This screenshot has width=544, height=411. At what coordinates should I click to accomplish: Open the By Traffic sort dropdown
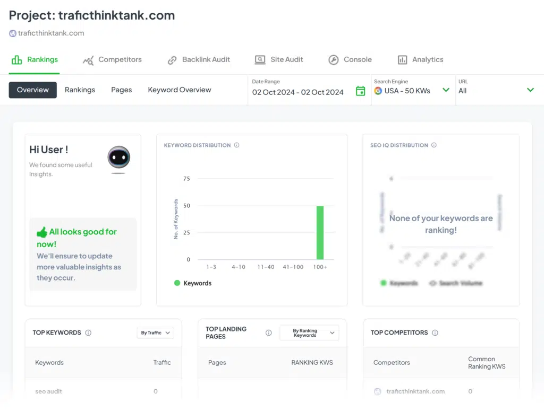[x=155, y=333]
